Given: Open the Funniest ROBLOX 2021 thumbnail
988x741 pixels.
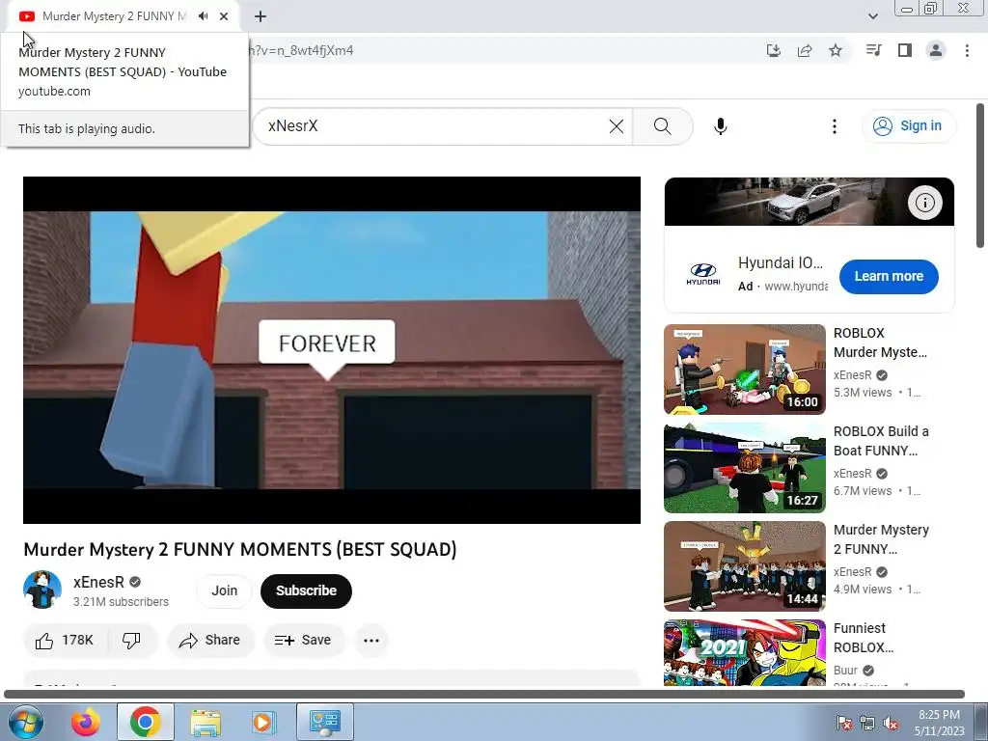Looking at the screenshot, I should (744, 653).
